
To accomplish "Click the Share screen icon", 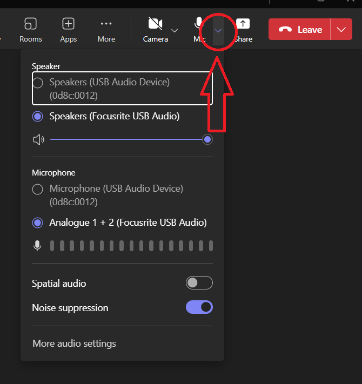I will pyautogui.click(x=243, y=24).
